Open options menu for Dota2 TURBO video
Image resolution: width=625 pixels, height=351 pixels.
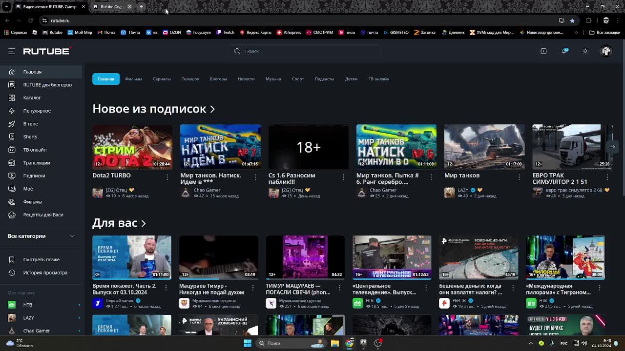pyautogui.click(x=167, y=177)
